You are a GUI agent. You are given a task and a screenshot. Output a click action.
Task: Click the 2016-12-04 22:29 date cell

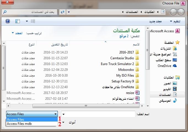[x=55, y=69]
